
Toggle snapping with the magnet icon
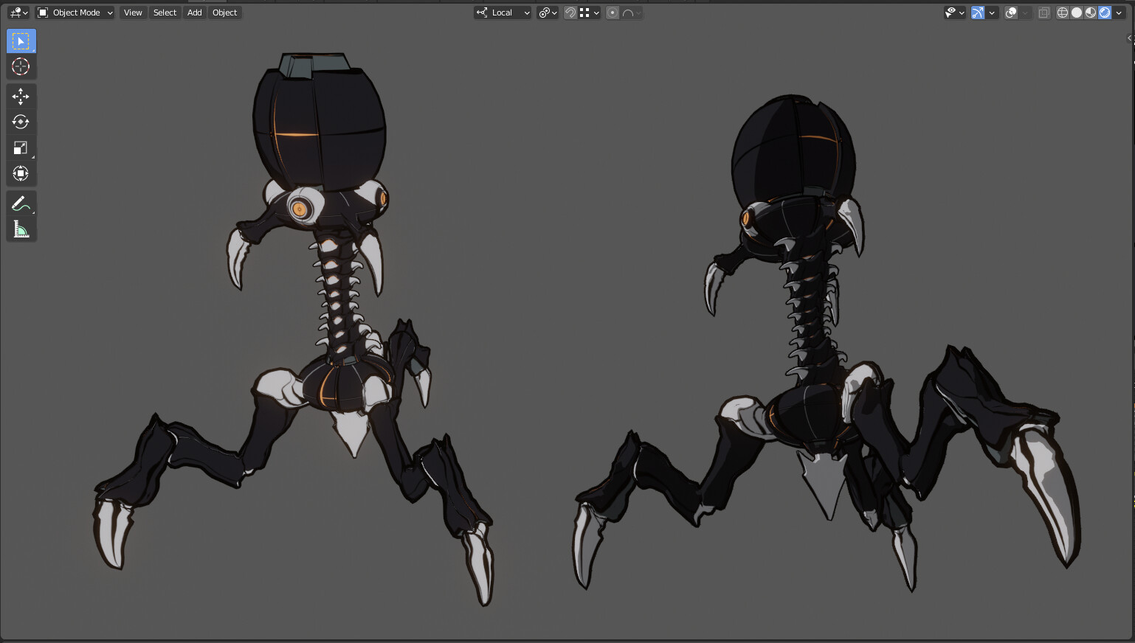pos(570,13)
